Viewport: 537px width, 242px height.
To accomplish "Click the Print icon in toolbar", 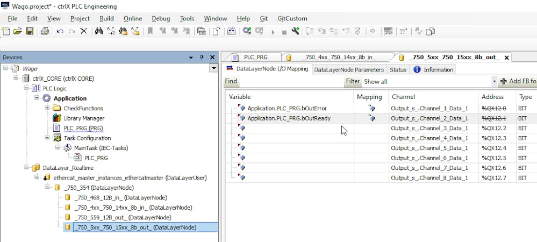I will point(45,31).
